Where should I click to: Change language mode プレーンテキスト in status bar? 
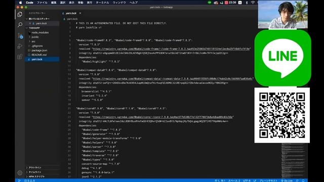(268, 180)
